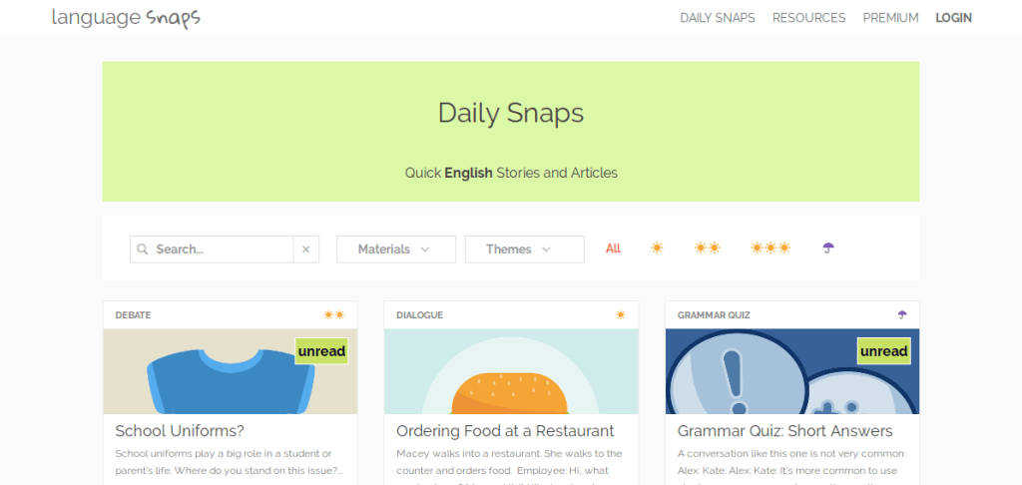Filter by one-sun difficulty level

tap(657, 248)
